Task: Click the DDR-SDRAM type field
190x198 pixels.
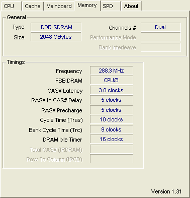Action: (56, 27)
